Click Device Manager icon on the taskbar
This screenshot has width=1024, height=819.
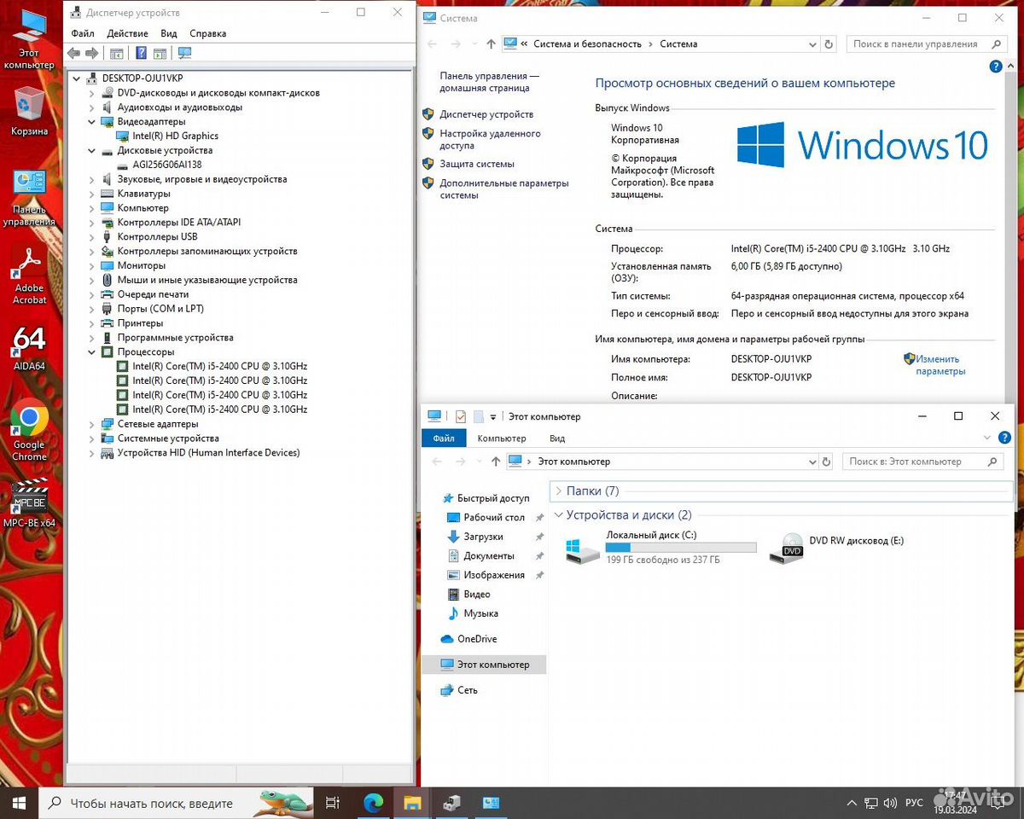451,803
